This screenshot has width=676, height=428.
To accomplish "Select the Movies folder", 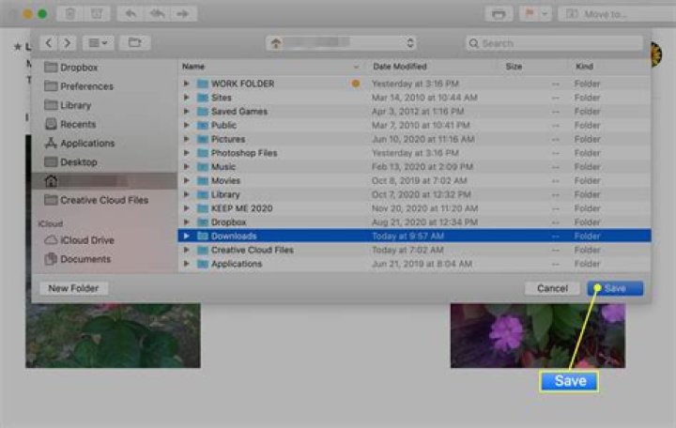I will point(414,180).
